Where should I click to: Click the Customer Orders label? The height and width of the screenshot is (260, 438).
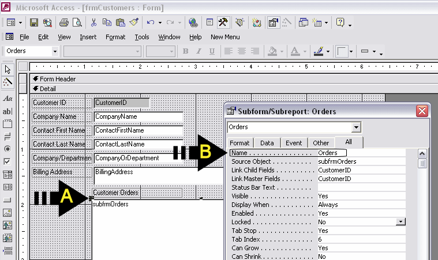coord(116,193)
